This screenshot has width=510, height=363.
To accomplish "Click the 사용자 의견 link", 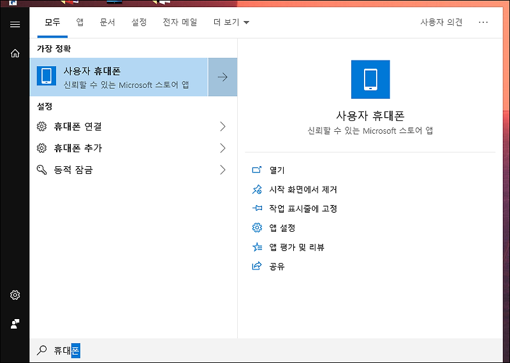I will (x=441, y=22).
